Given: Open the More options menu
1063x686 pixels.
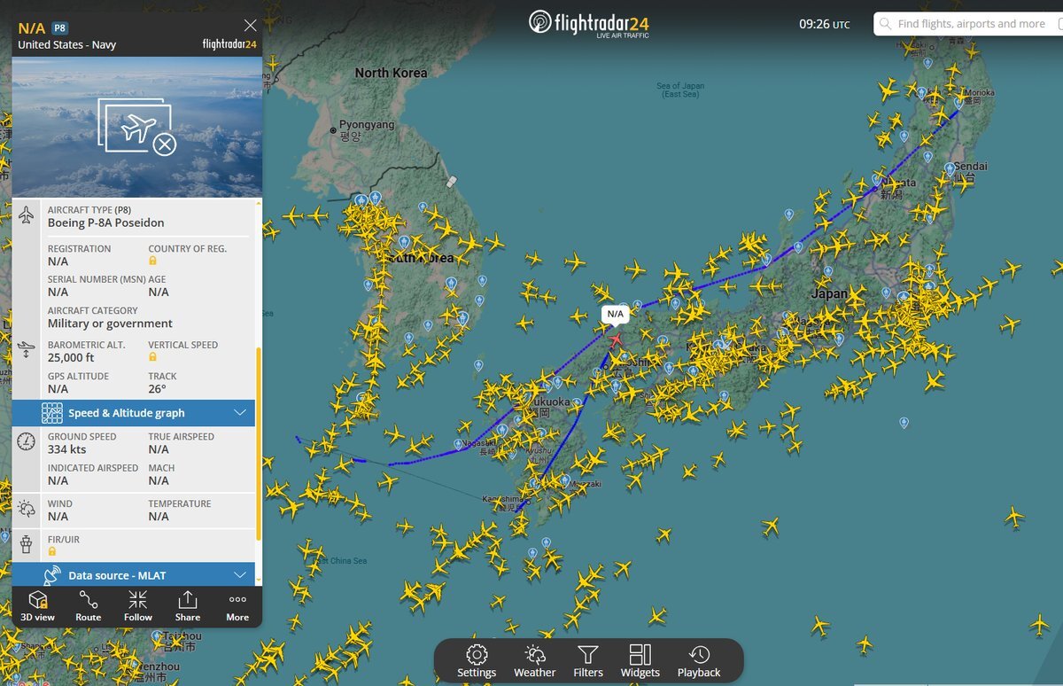Looking at the screenshot, I should point(237,606).
